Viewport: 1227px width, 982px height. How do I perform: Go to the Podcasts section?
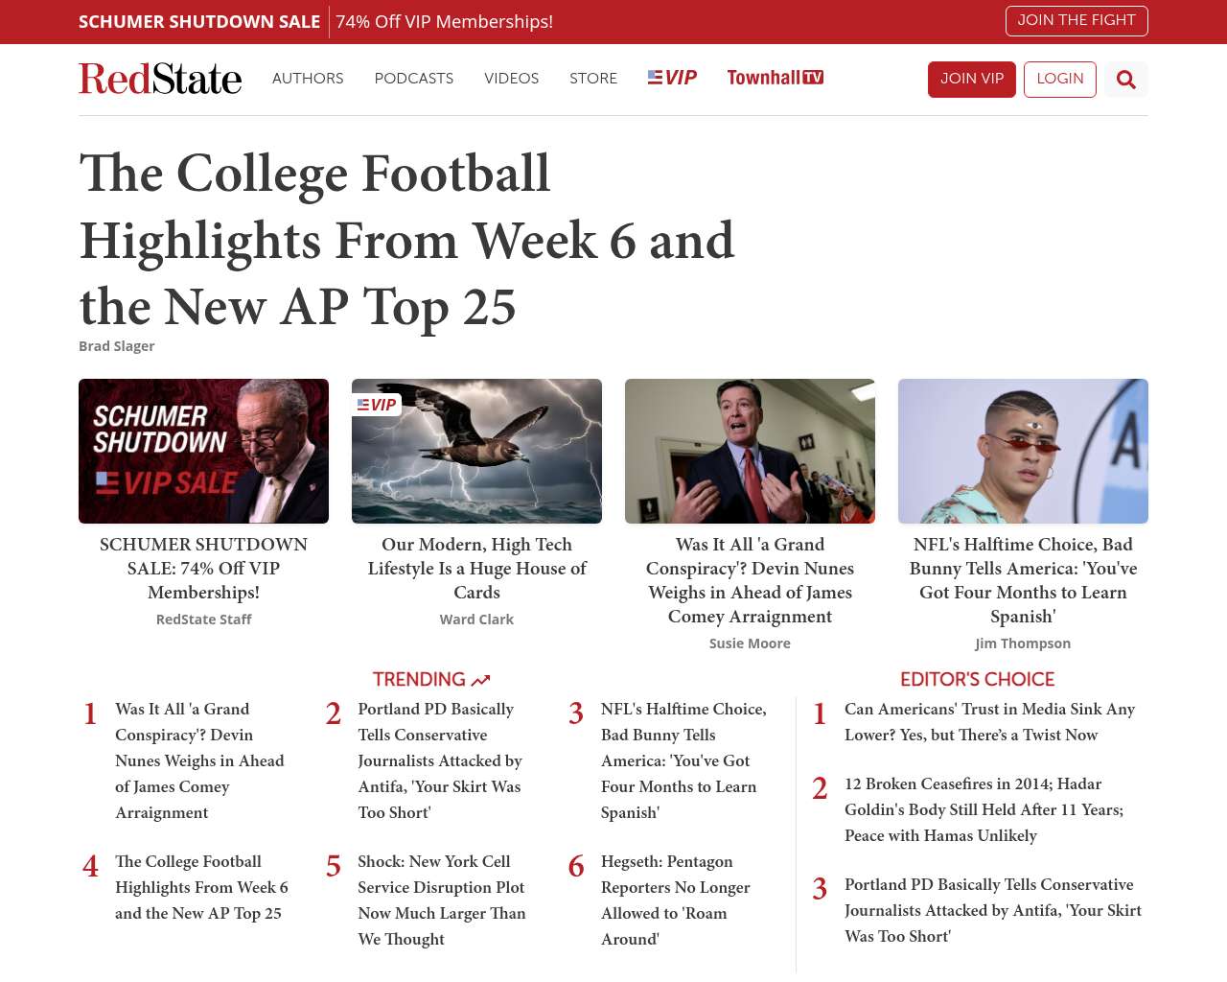(x=413, y=79)
